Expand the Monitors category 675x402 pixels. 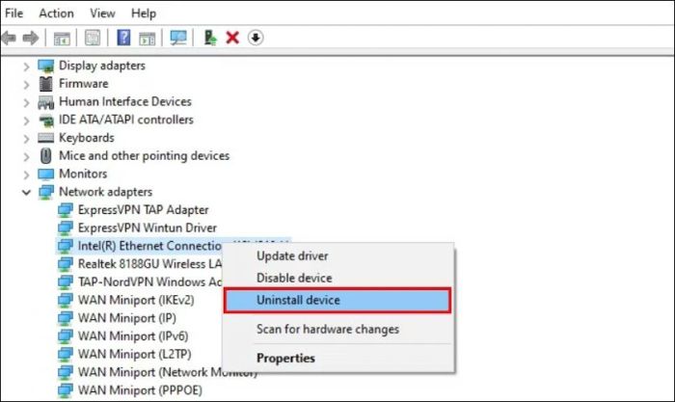click(26, 174)
